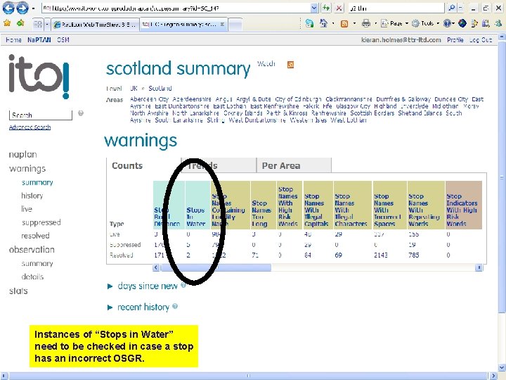The height and width of the screenshot is (380, 506).
Task: Click the Log Out link
Action: tap(481, 39)
